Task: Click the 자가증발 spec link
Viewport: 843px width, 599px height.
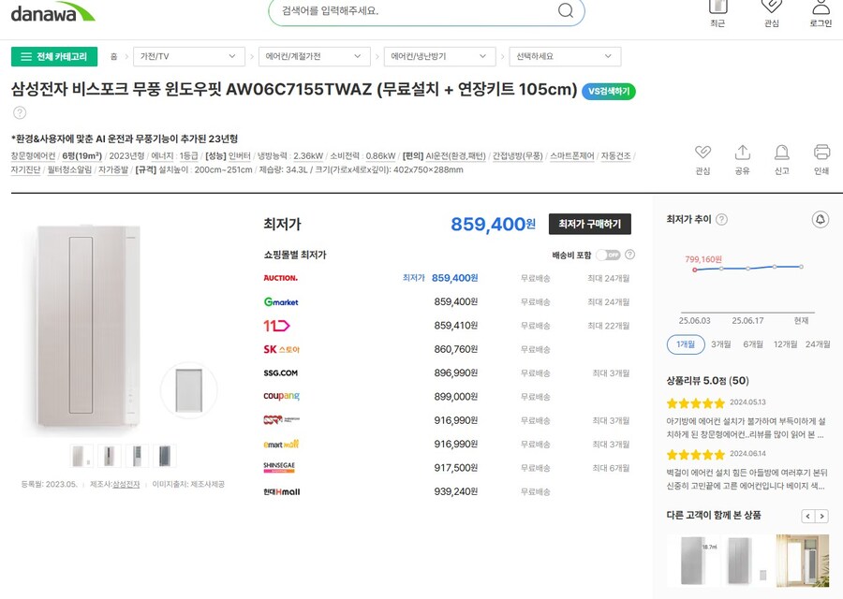Action: [113, 169]
